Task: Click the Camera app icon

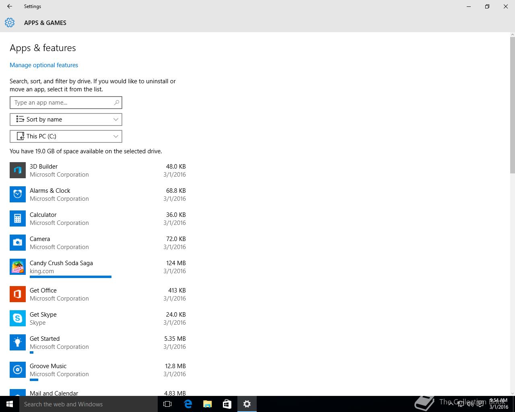Action: [x=18, y=243]
